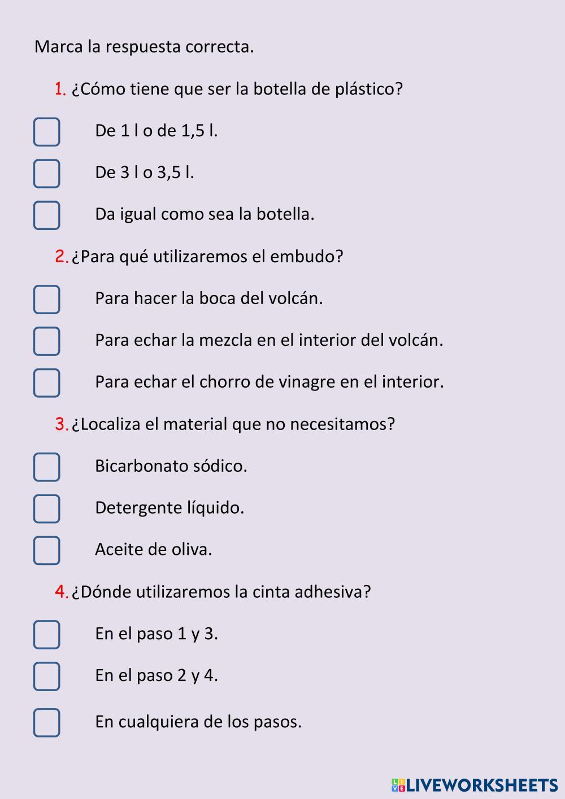This screenshot has width=565, height=799.
Task: Click question 4 about cinta adhesiva
Action: click(x=213, y=592)
